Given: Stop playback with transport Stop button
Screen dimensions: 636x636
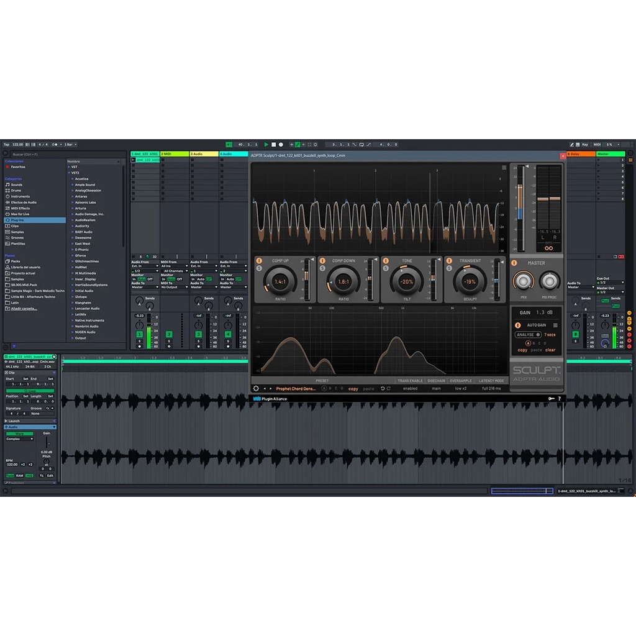Looking at the screenshot, I should pos(273,144).
